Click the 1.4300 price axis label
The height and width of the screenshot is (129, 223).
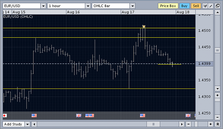[x=204, y=97]
